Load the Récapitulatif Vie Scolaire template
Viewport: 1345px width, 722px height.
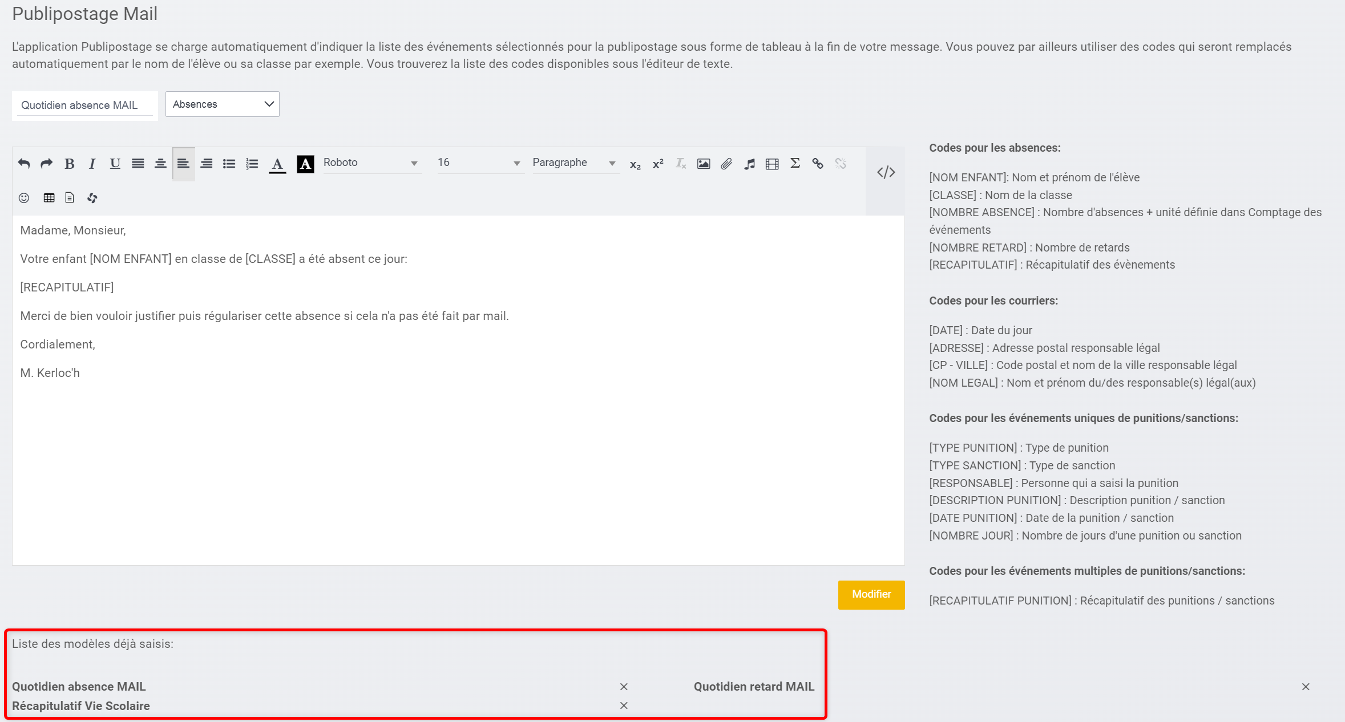81,706
